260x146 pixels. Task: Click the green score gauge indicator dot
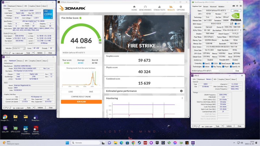100,40
